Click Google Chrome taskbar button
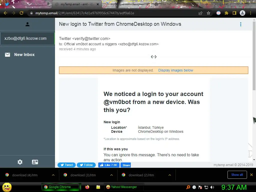256x192 pixels. point(60,187)
